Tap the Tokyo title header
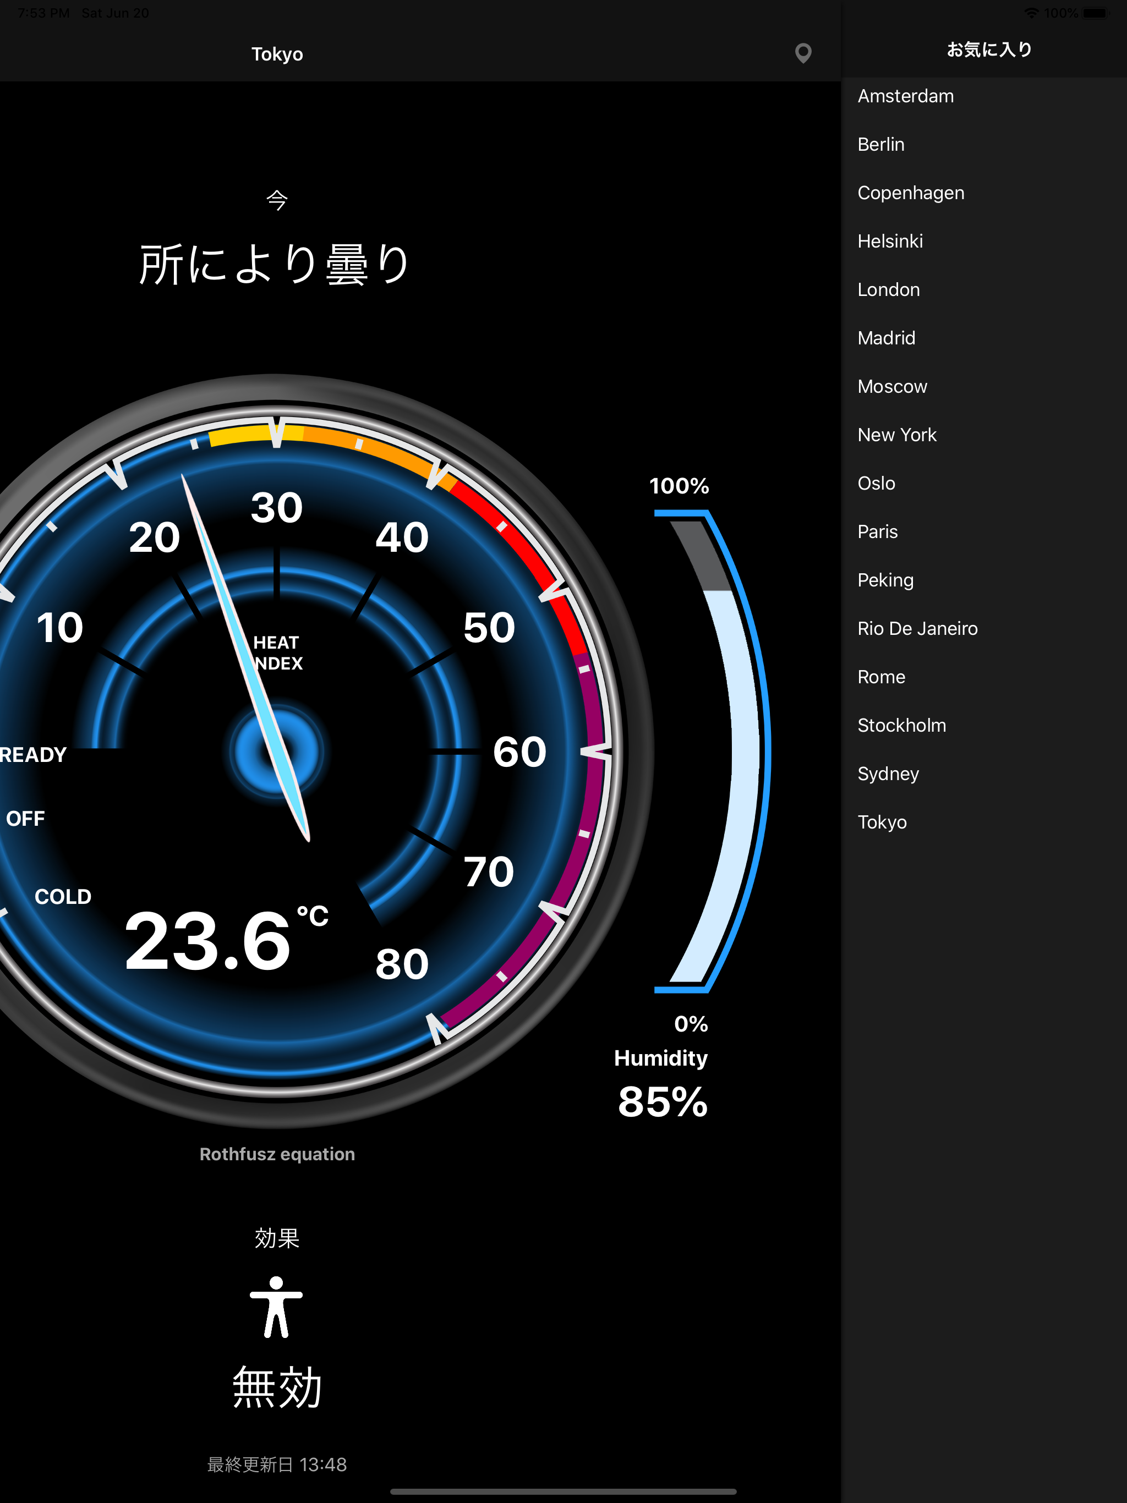Screen dimensions: 1127x1503 click(x=277, y=54)
